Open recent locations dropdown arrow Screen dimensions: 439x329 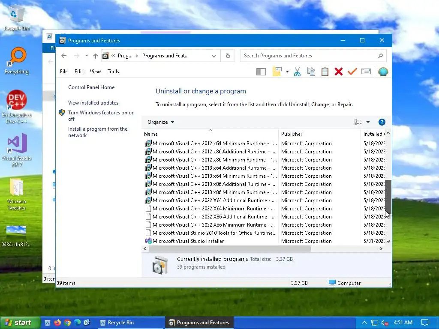point(87,56)
